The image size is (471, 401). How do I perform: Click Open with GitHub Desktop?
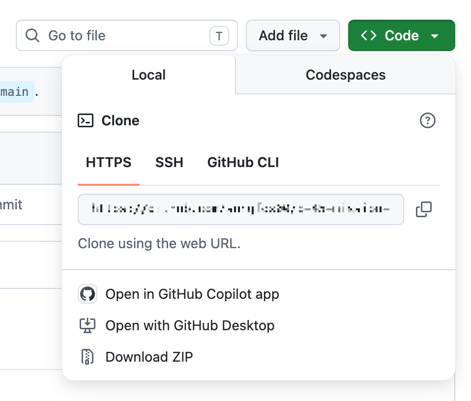(x=190, y=325)
